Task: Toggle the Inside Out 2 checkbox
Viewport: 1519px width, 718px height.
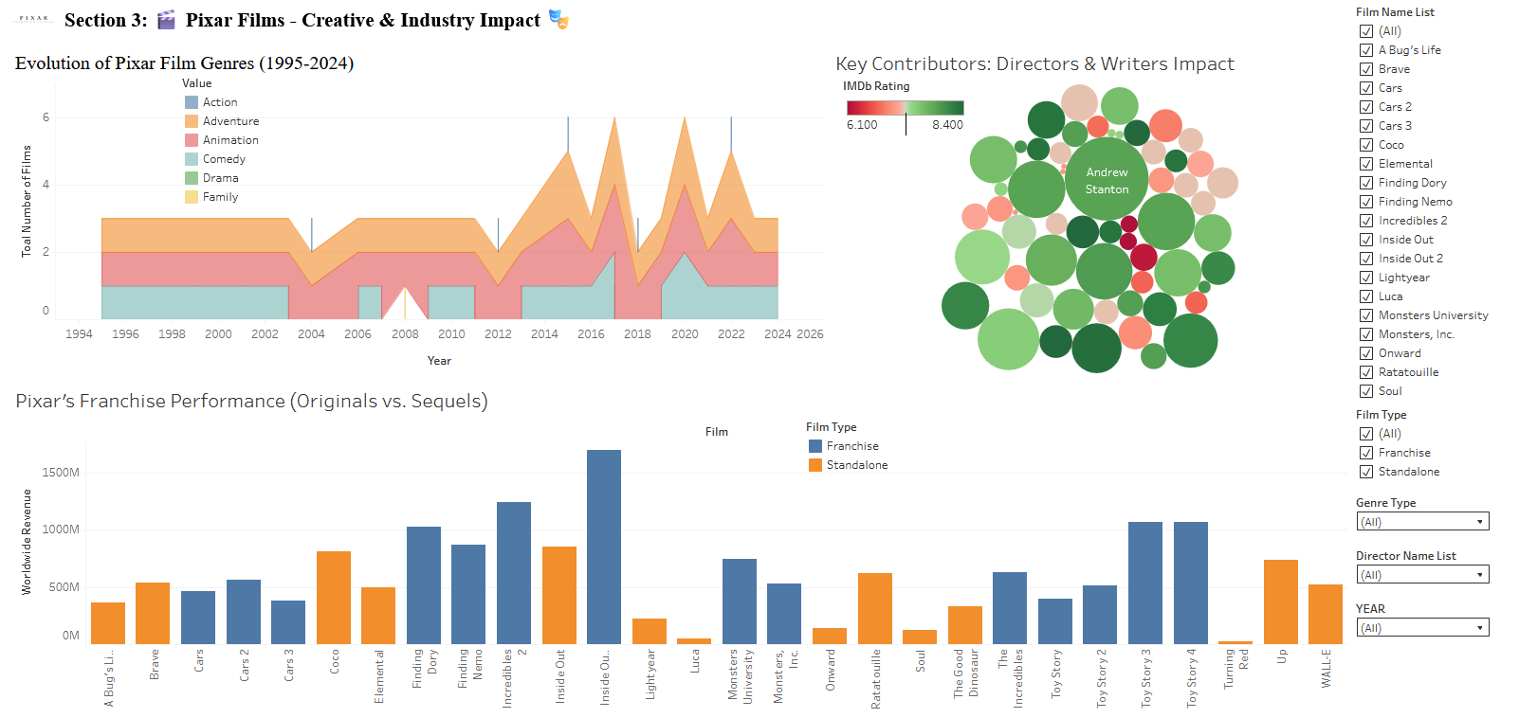Action: coord(1366,259)
